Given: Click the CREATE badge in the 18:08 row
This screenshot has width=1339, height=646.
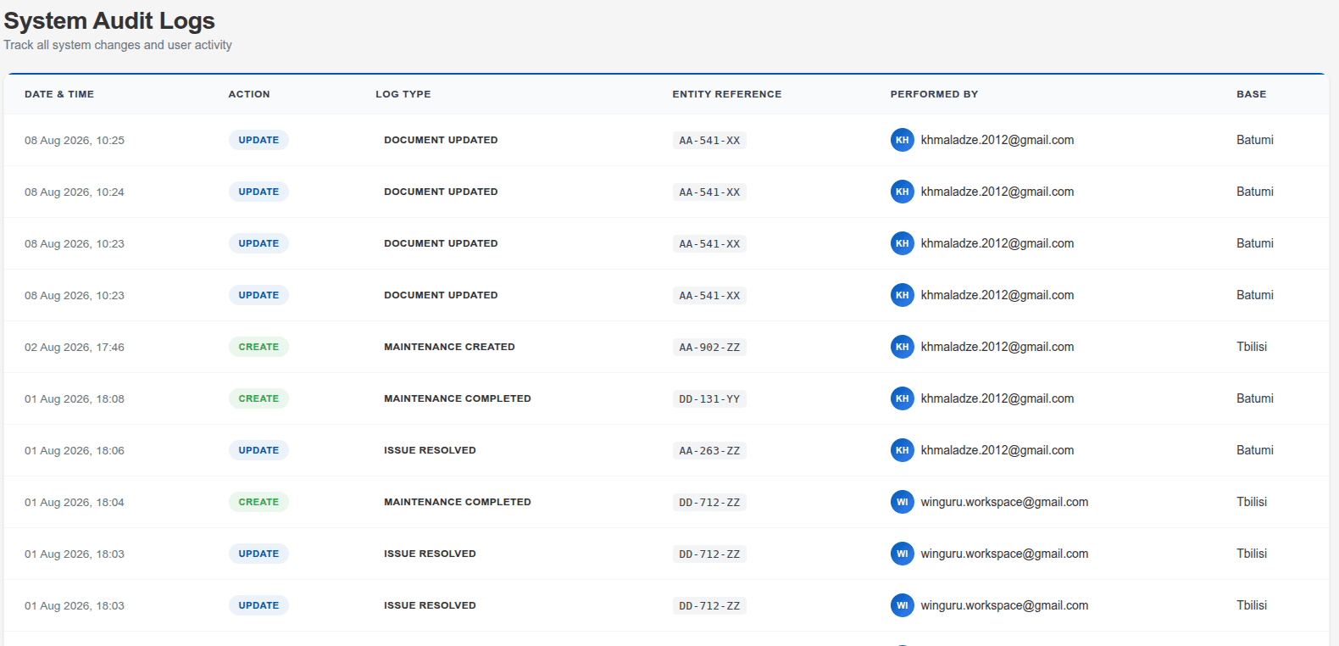Looking at the screenshot, I should [258, 398].
